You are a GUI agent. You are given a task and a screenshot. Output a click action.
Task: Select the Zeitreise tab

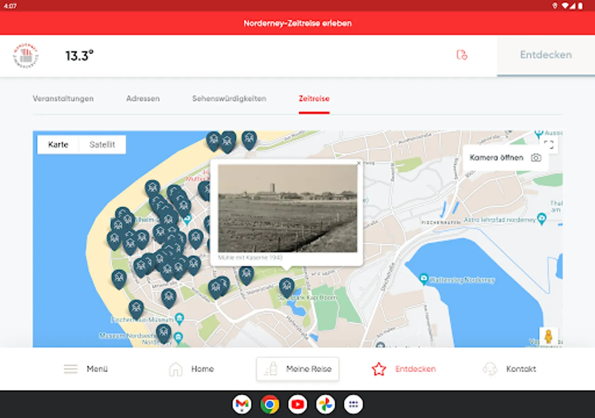(x=314, y=98)
